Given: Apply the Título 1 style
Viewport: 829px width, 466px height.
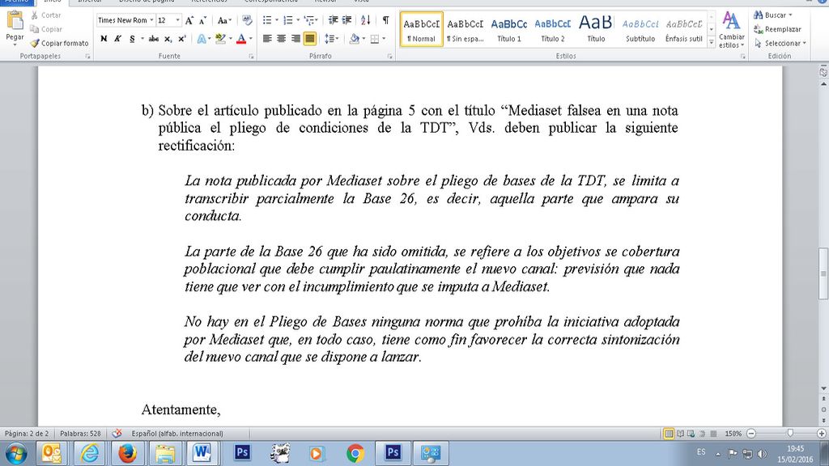Looking at the screenshot, I should coord(509,30).
